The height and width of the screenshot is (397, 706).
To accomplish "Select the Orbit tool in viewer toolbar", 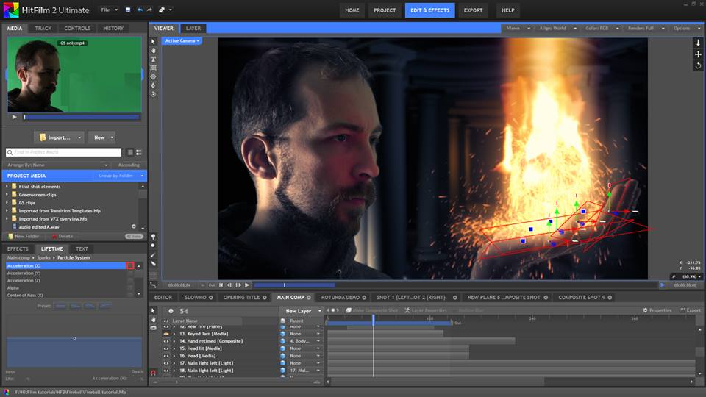I will click(153, 94).
